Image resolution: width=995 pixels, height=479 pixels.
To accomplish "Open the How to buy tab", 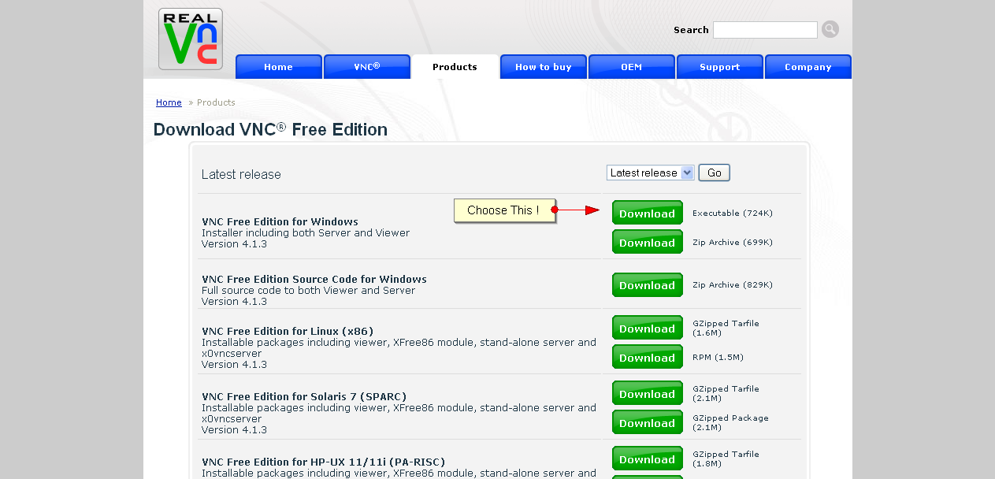I will (x=544, y=67).
